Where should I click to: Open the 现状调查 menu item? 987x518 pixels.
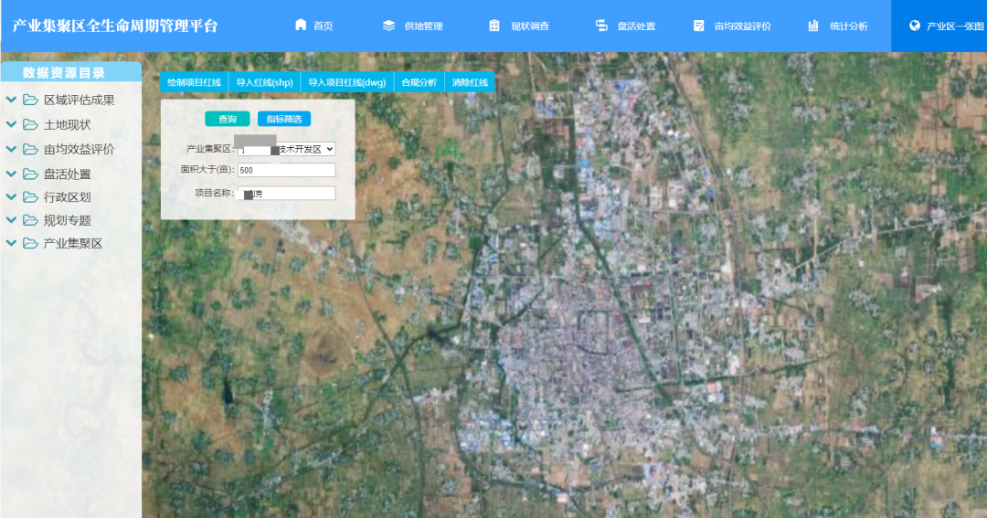pos(519,26)
